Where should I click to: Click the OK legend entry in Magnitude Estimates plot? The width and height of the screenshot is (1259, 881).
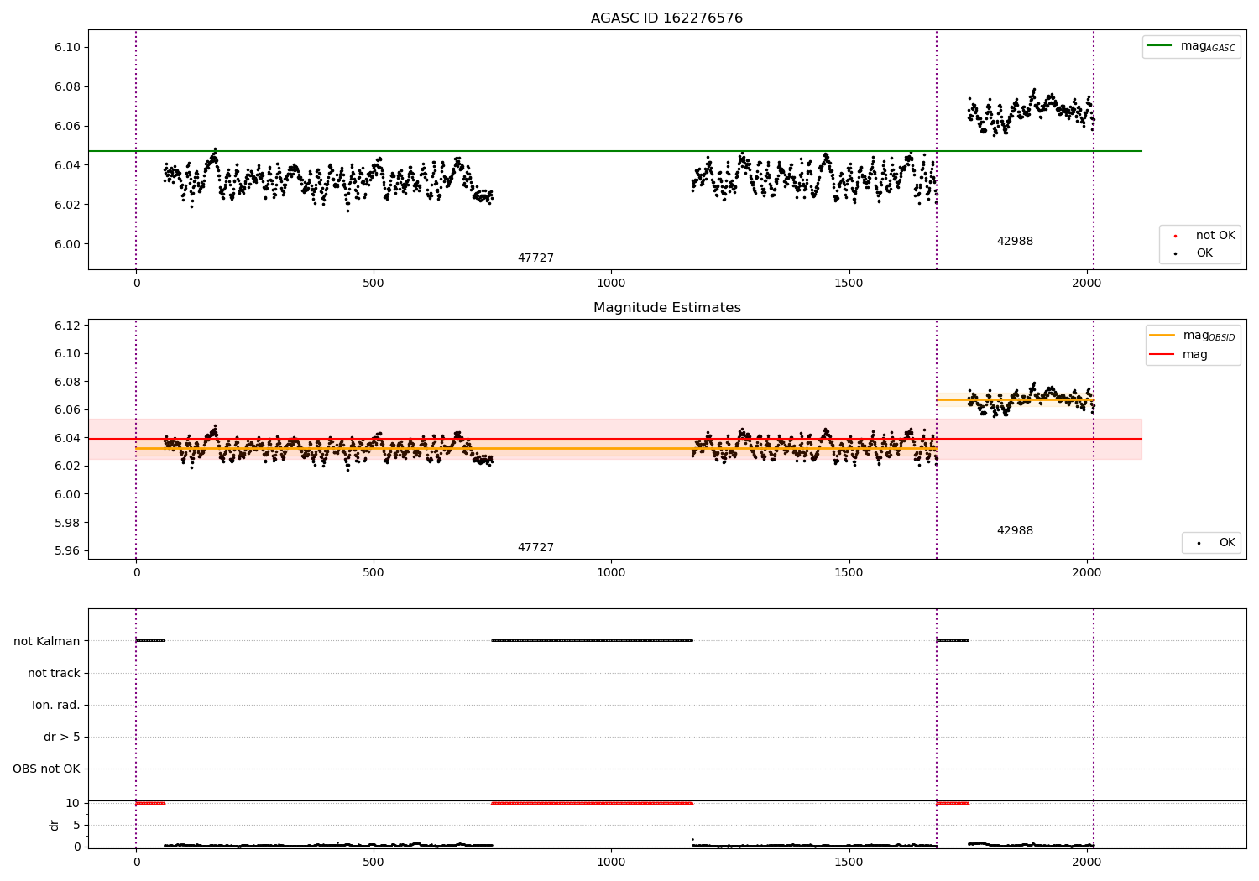(x=1227, y=542)
